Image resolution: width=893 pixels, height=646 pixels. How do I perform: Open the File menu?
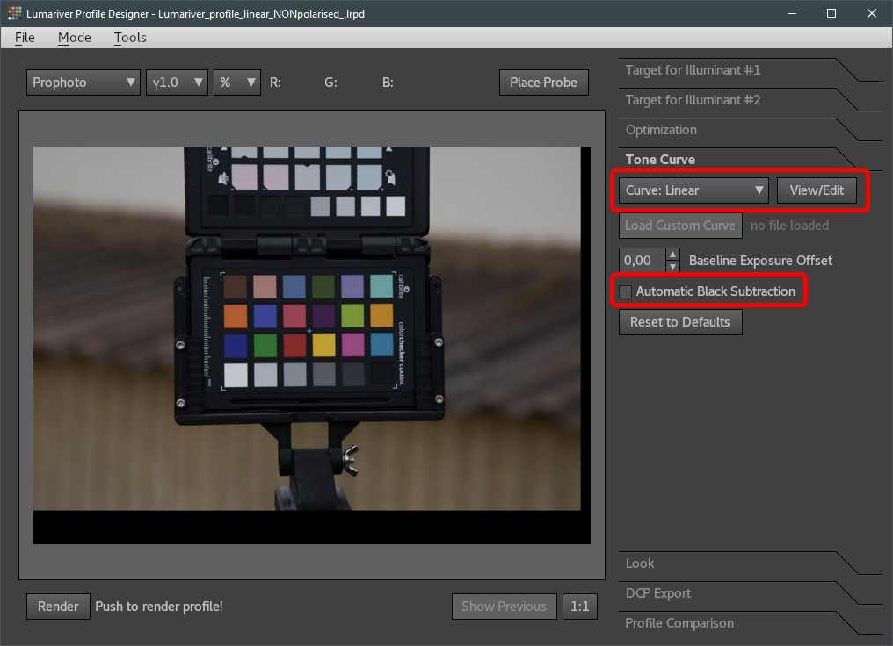[x=25, y=38]
